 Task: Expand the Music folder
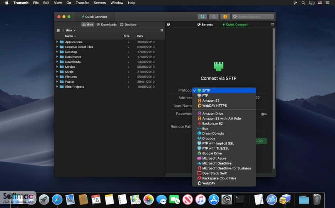coord(57,72)
